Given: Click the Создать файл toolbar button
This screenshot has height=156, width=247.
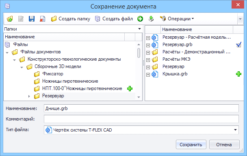Looking at the screenshot, I should point(114,19).
